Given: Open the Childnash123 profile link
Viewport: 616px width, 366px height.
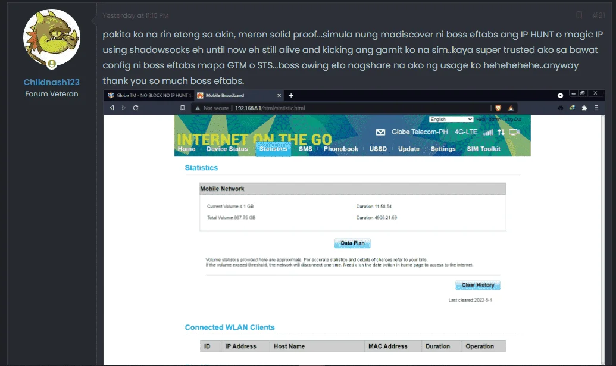Looking at the screenshot, I should 51,82.
